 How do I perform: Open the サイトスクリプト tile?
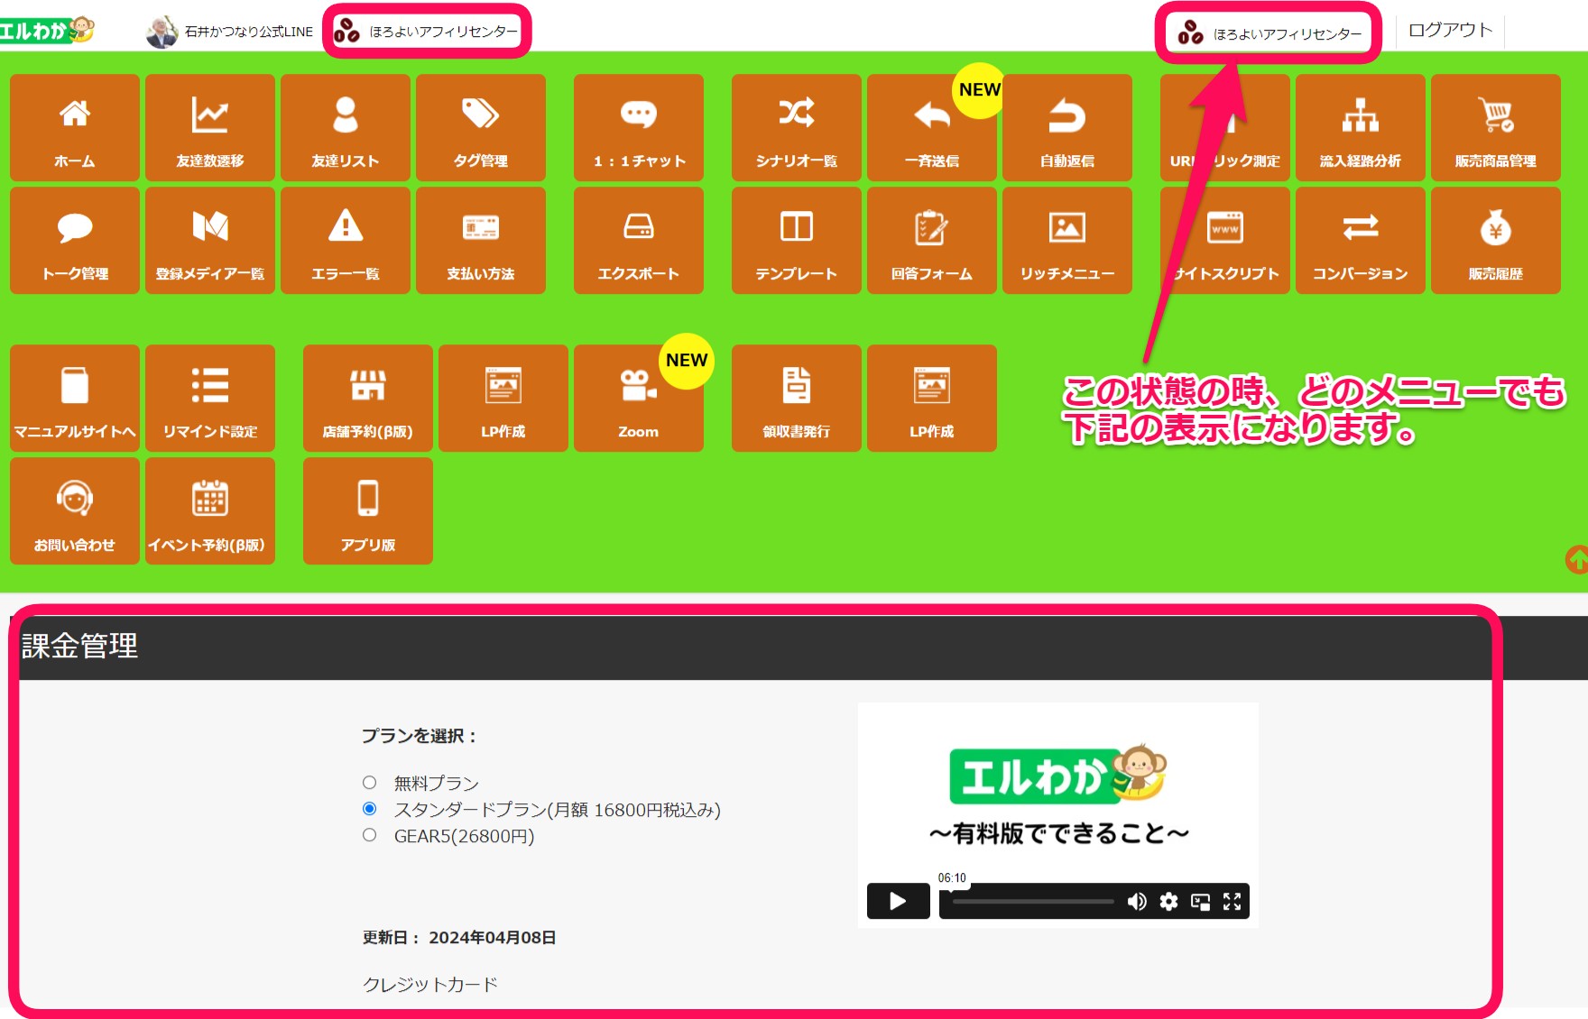pos(1225,241)
